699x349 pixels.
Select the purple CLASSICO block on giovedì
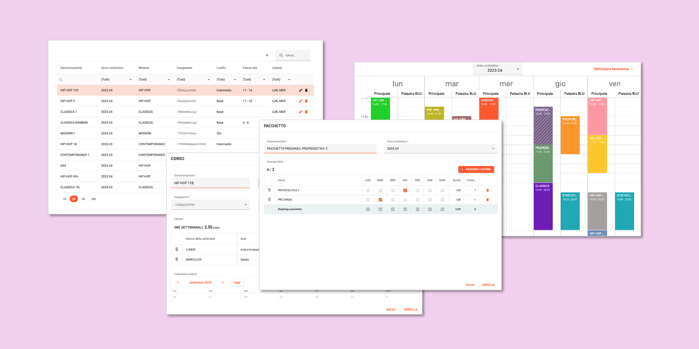(x=543, y=207)
